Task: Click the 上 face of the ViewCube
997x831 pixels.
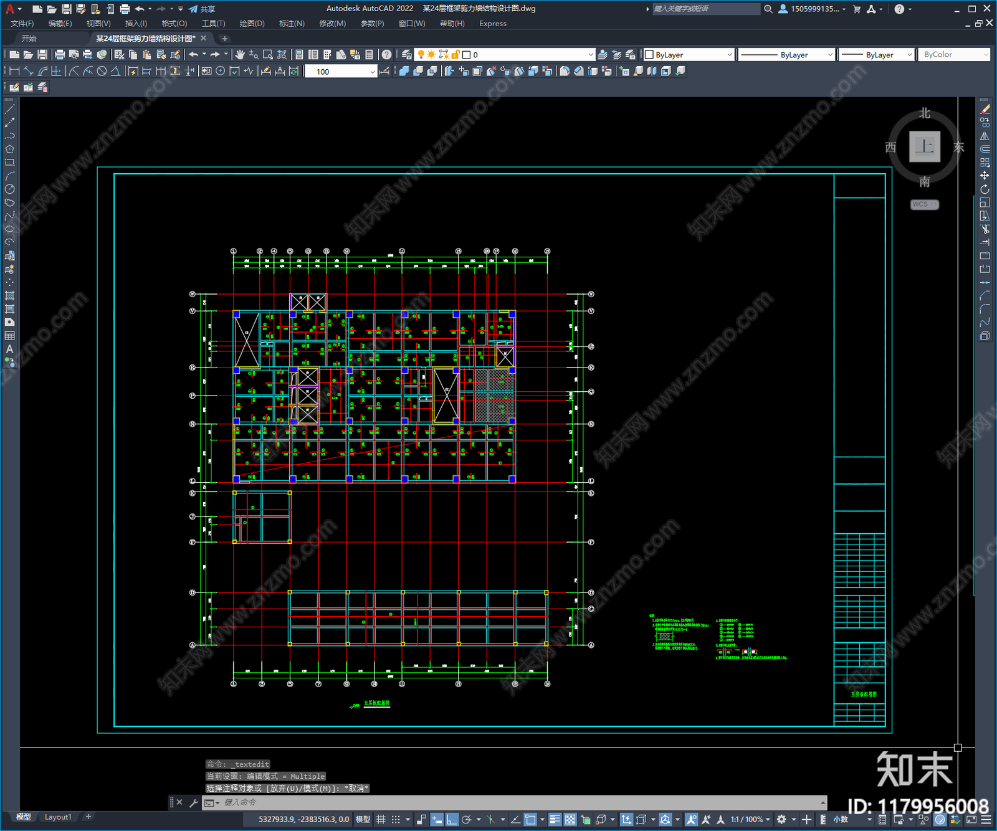Action: [x=924, y=147]
